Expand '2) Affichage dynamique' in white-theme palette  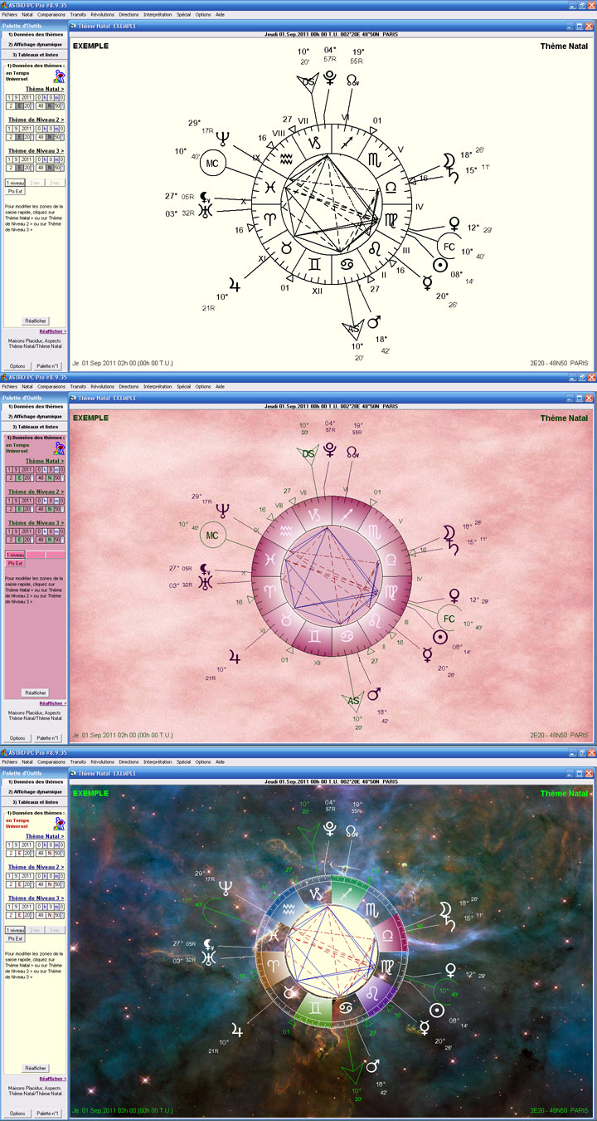click(x=35, y=44)
